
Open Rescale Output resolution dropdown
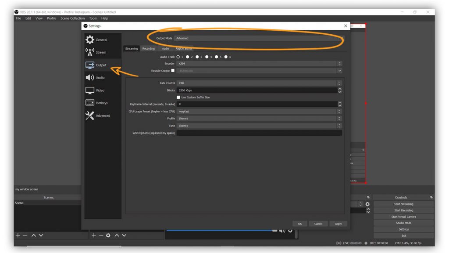[259, 71]
